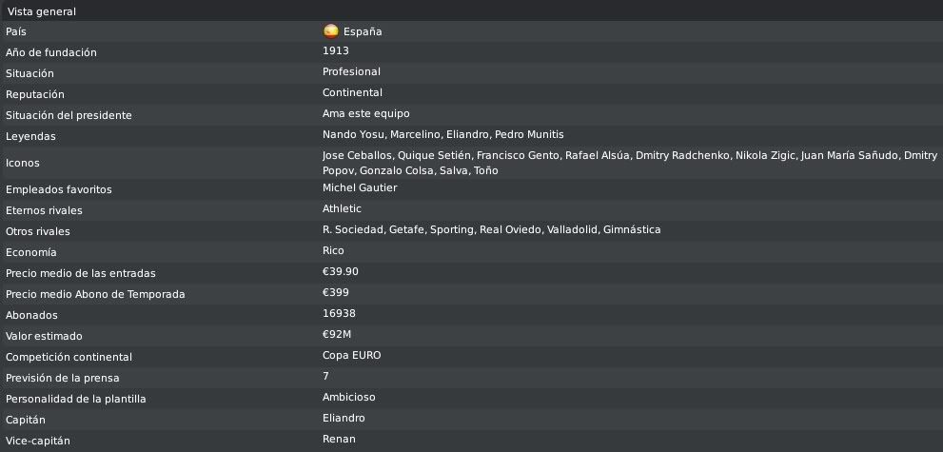
Task: Click the Gimnástica rival link
Action: [x=632, y=229]
